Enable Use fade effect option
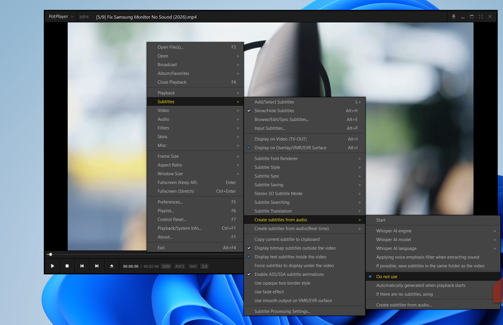503x325 pixels. (x=305, y=292)
